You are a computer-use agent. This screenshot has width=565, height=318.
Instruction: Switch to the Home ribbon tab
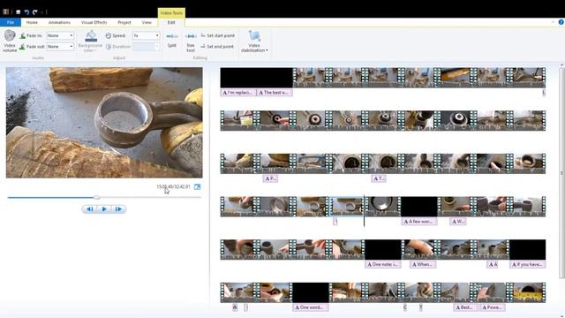pos(32,22)
